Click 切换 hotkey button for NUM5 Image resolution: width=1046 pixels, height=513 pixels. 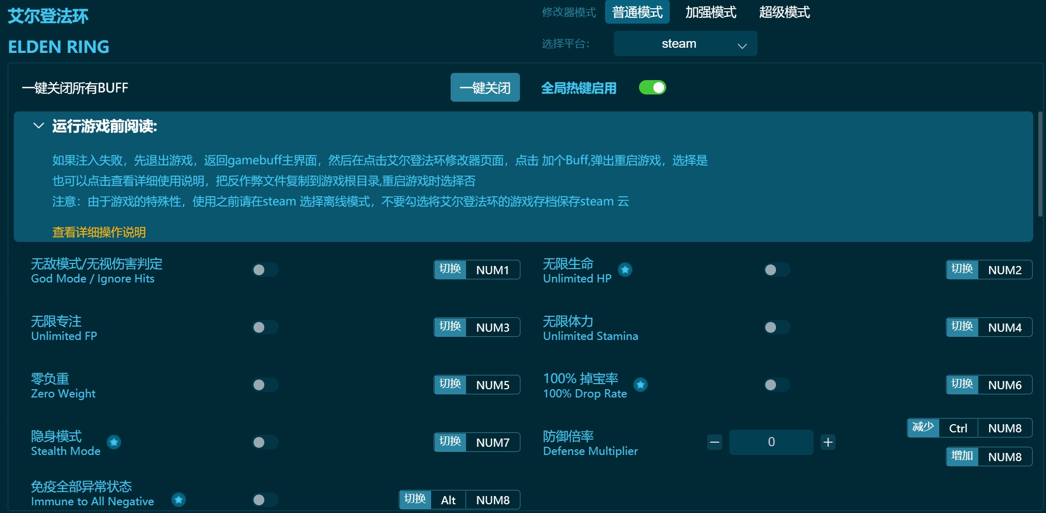coord(450,385)
